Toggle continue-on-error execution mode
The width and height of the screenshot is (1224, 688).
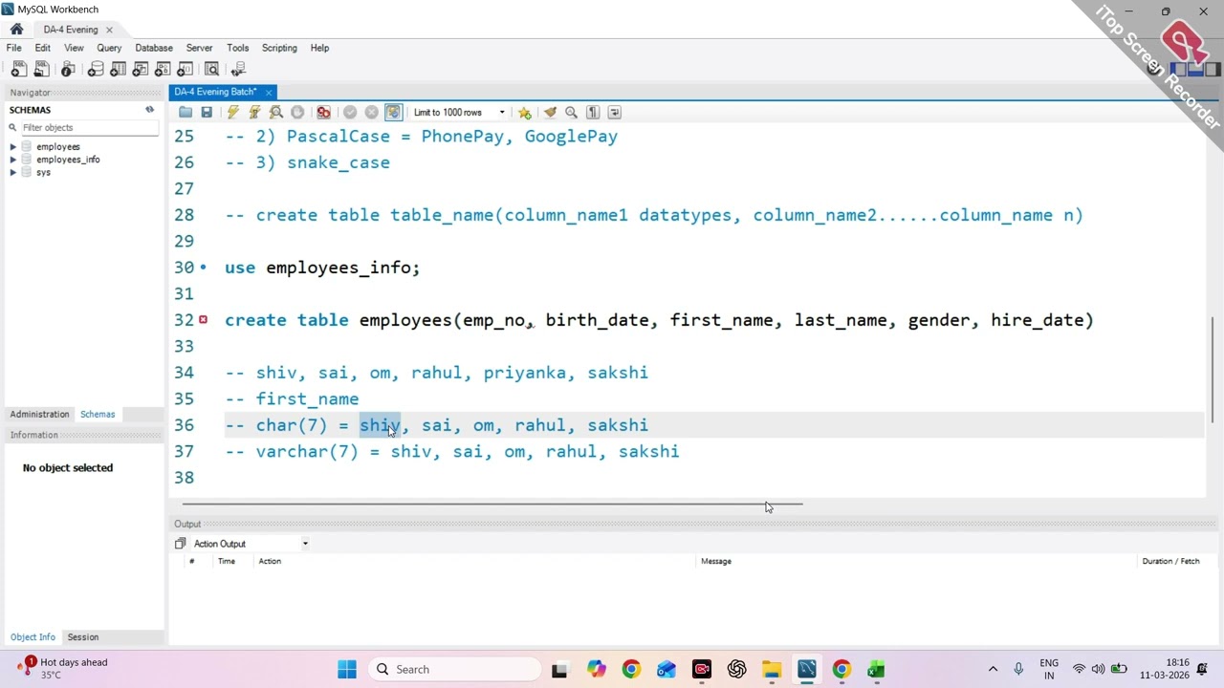[x=323, y=113]
